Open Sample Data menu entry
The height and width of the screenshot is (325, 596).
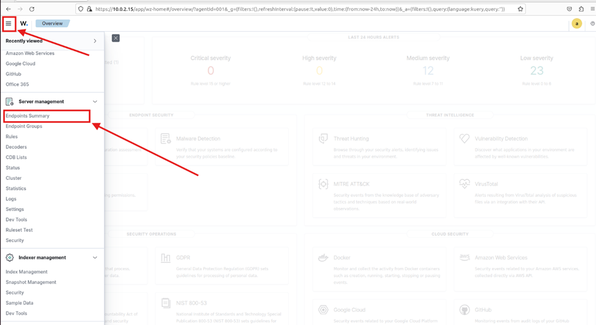[x=20, y=303]
